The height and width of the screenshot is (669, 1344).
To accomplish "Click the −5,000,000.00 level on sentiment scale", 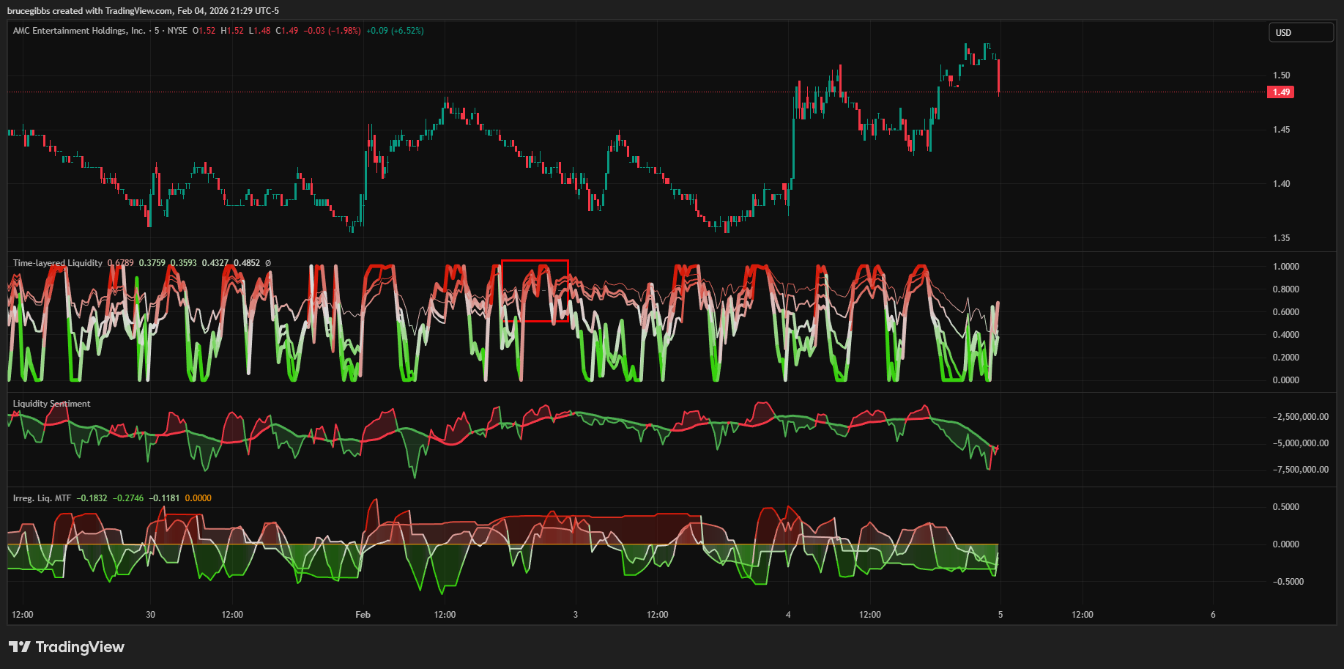I will (x=1300, y=443).
